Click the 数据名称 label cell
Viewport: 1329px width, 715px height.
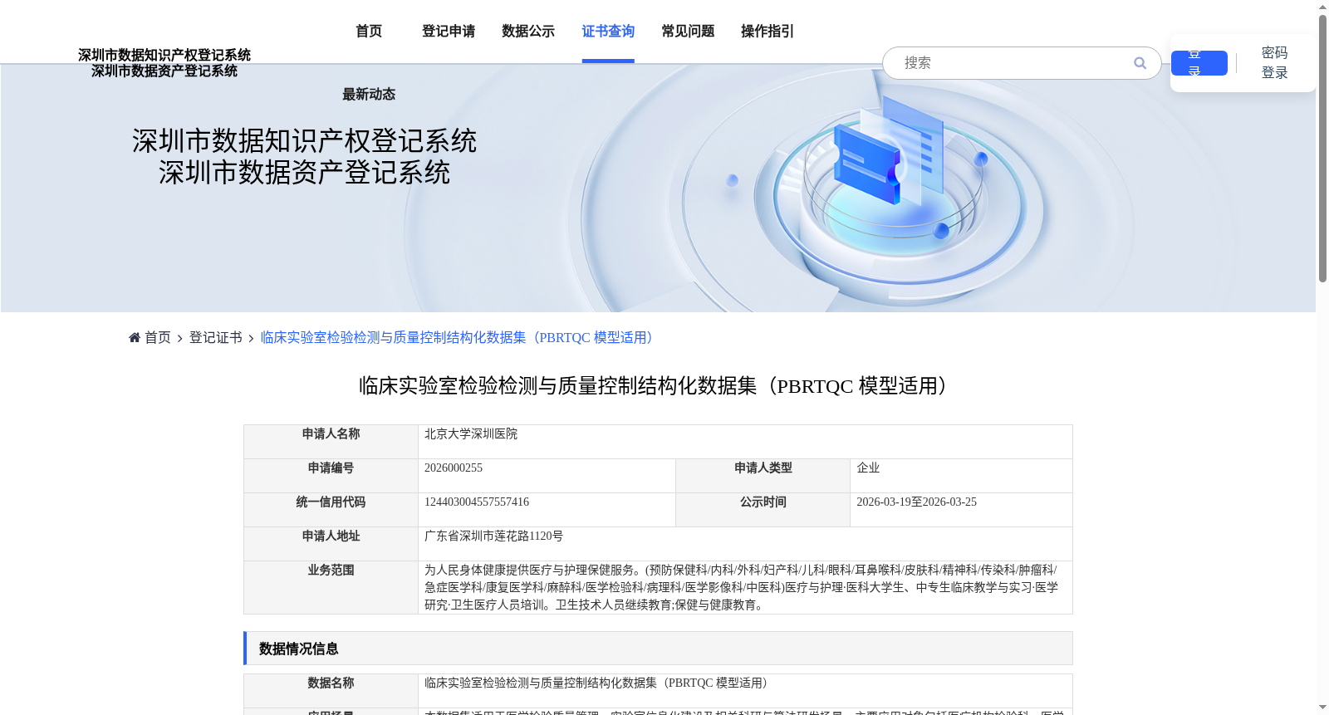(x=331, y=691)
